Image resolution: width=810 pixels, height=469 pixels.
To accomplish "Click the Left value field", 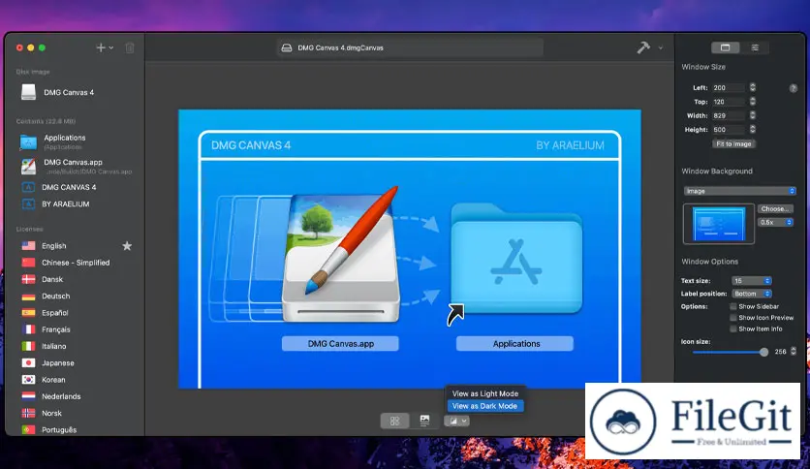I will coord(729,88).
